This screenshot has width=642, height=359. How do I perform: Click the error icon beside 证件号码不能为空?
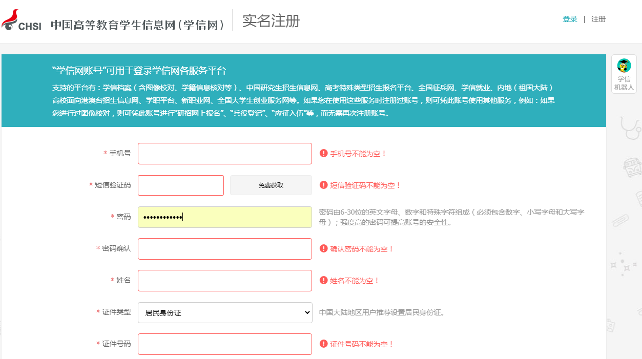point(323,344)
